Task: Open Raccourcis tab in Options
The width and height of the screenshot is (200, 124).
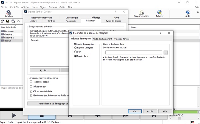Action: click(71, 21)
